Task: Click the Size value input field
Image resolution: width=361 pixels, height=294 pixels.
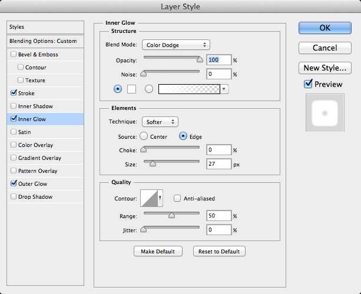Action: [x=218, y=165]
